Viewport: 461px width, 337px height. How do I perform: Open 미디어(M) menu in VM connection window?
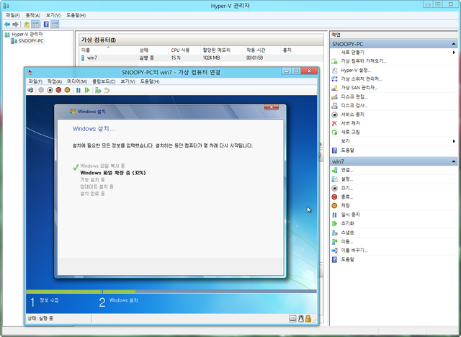77,81
